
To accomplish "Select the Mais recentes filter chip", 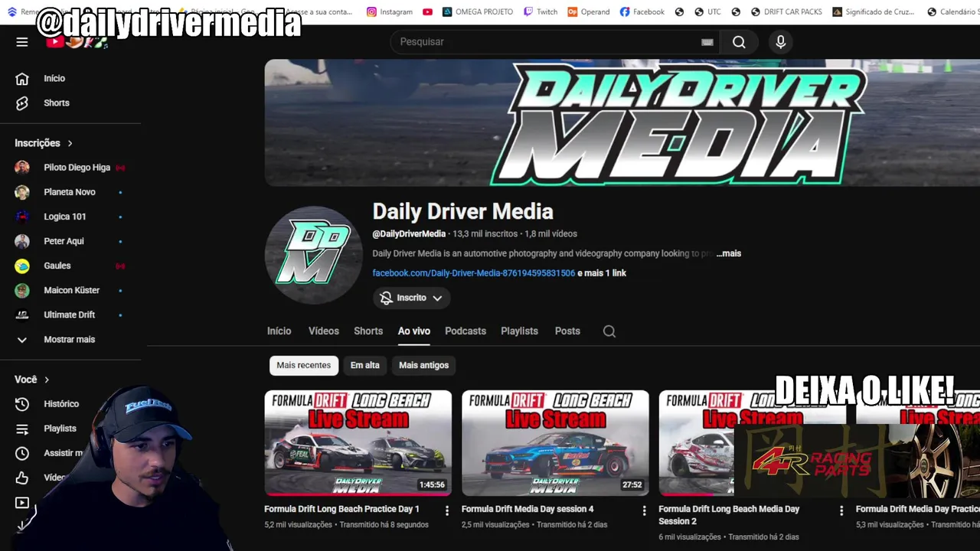I will pos(304,365).
